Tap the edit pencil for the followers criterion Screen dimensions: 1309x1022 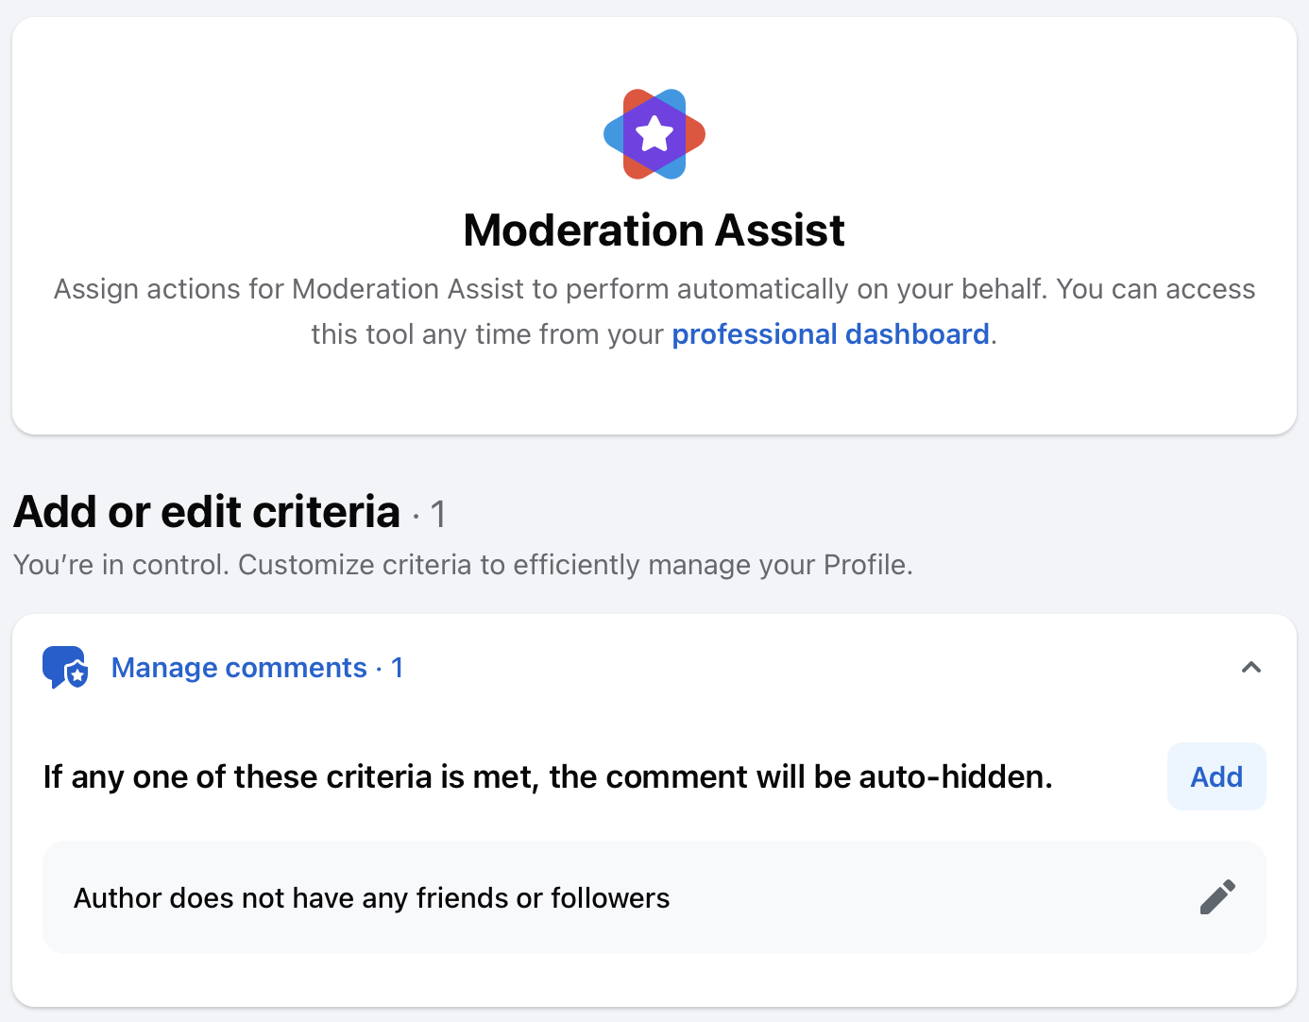click(x=1217, y=896)
